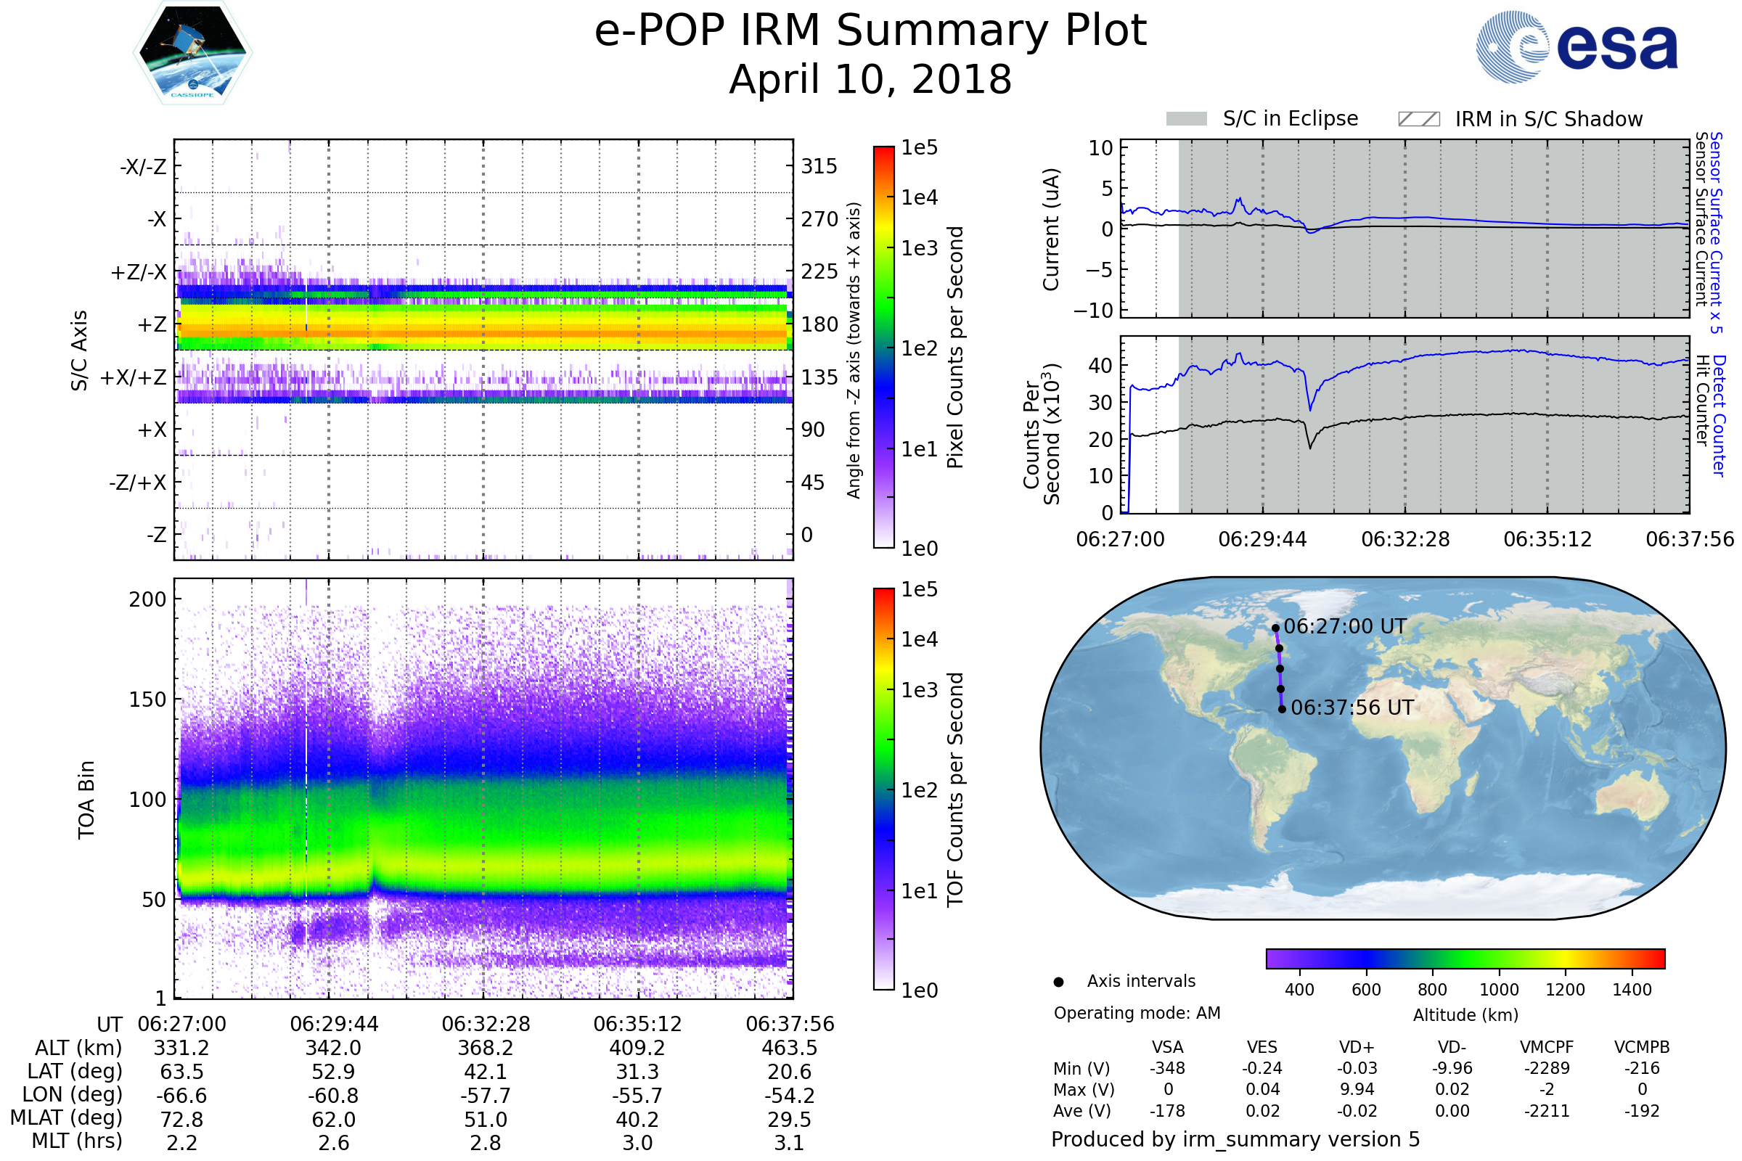Click the +Z axis label on pixel plot
Image resolution: width=1742 pixels, height=1161 pixels.
(x=152, y=324)
